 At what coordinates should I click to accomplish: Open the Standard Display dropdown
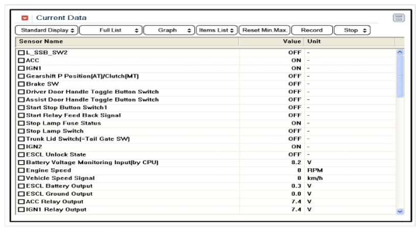pyautogui.click(x=47, y=30)
